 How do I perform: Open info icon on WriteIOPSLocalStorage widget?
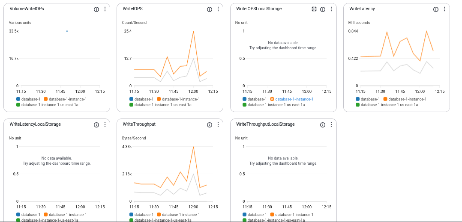tap(323, 9)
